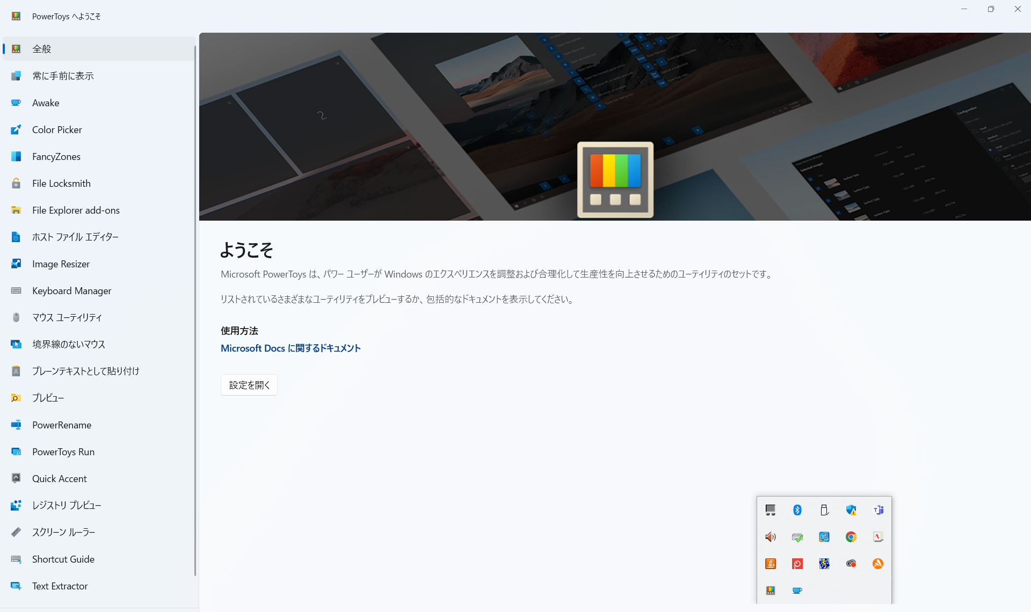Click the mouse utilities (マウス ユーティリティ) icon
Image resolution: width=1031 pixels, height=612 pixels.
click(x=16, y=317)
